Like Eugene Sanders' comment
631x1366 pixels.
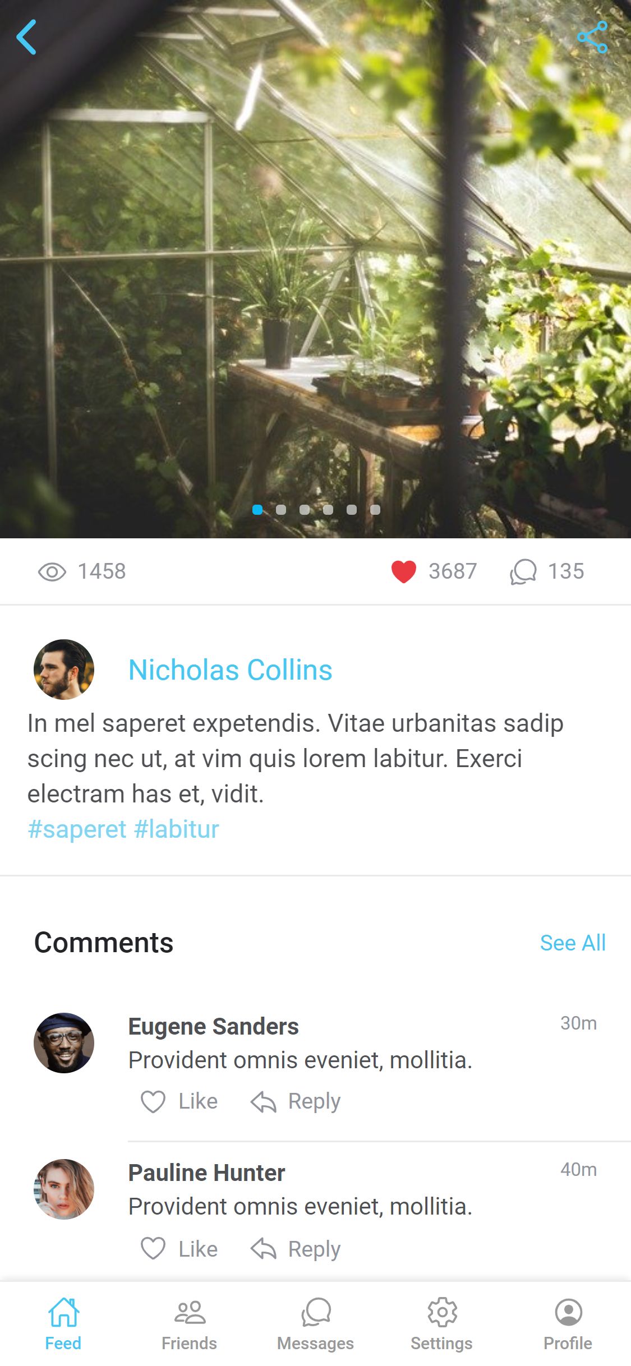(179, 1101)
